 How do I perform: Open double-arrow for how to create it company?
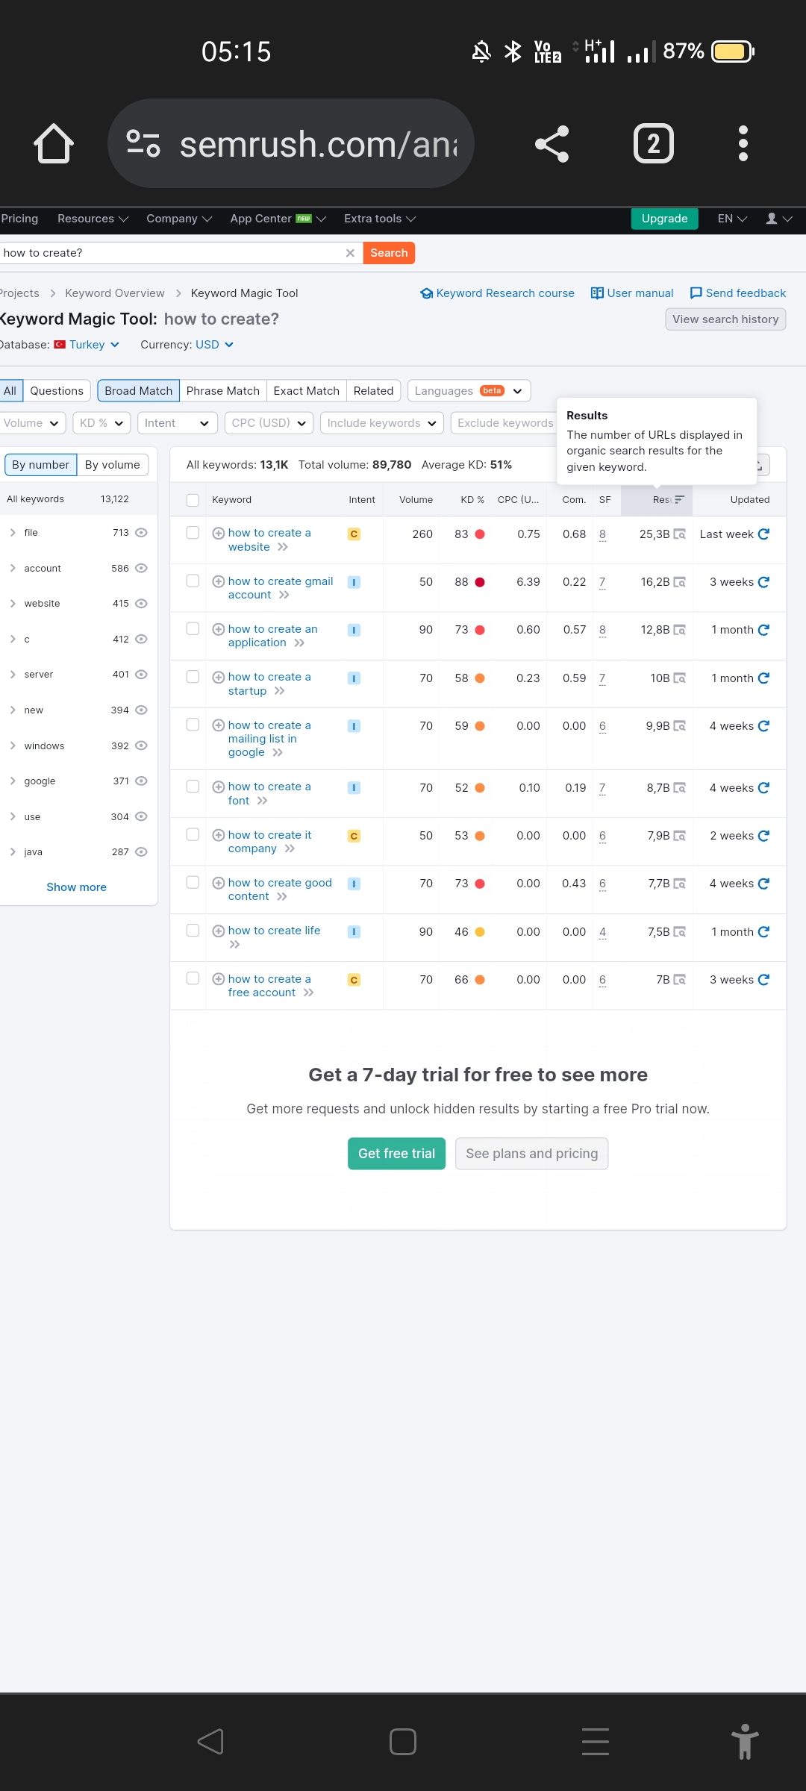click(290, 849)
